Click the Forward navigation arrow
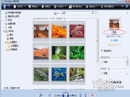 click(9, 6)
